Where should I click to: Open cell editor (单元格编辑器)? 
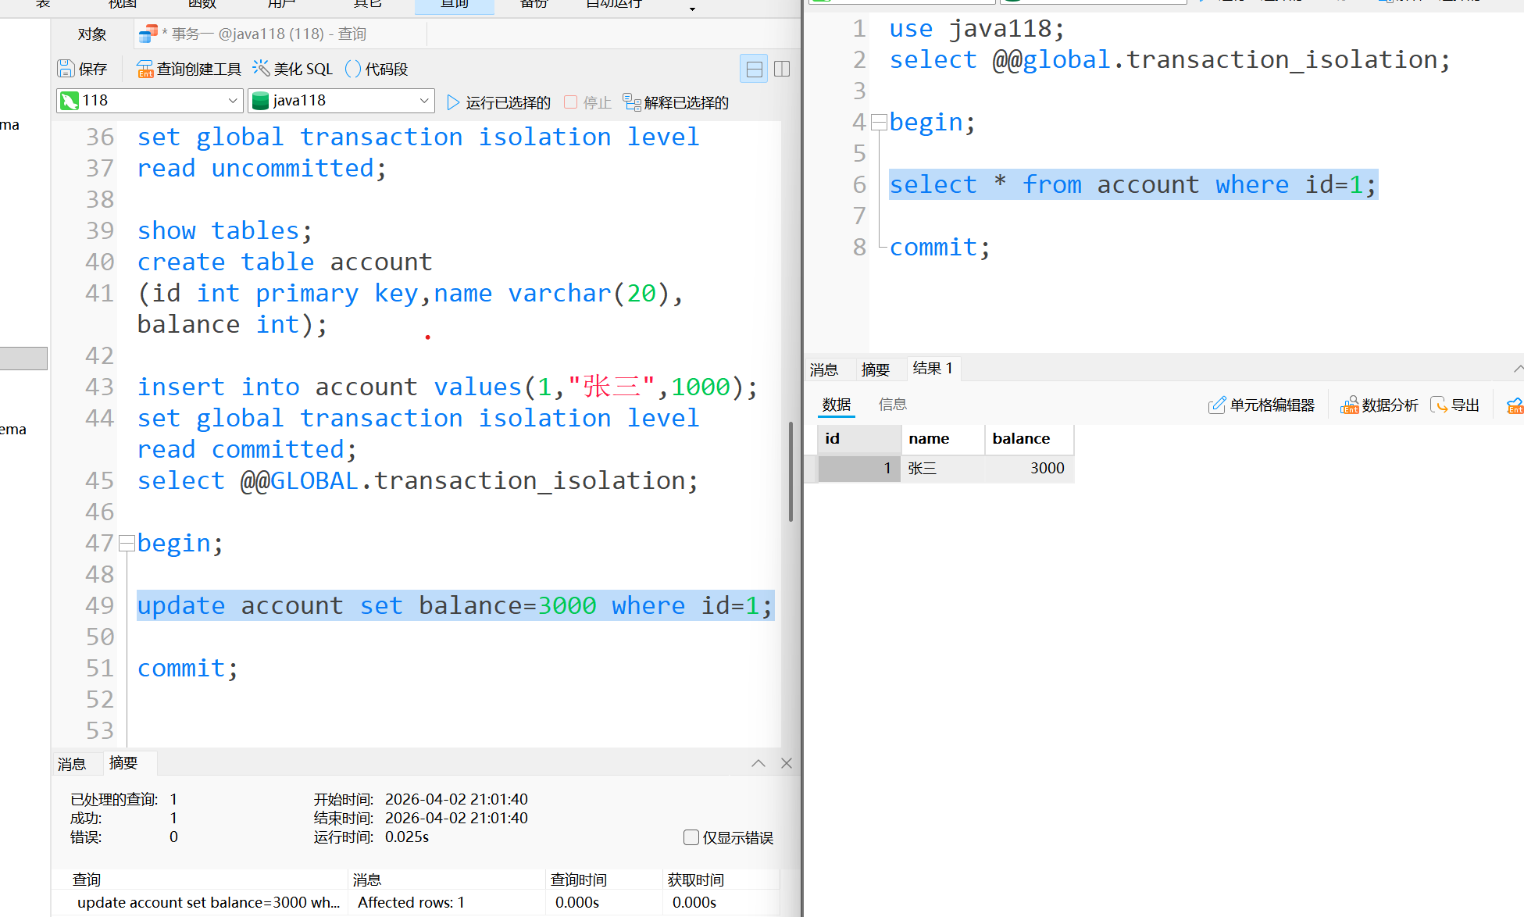tap(1261, 405)
